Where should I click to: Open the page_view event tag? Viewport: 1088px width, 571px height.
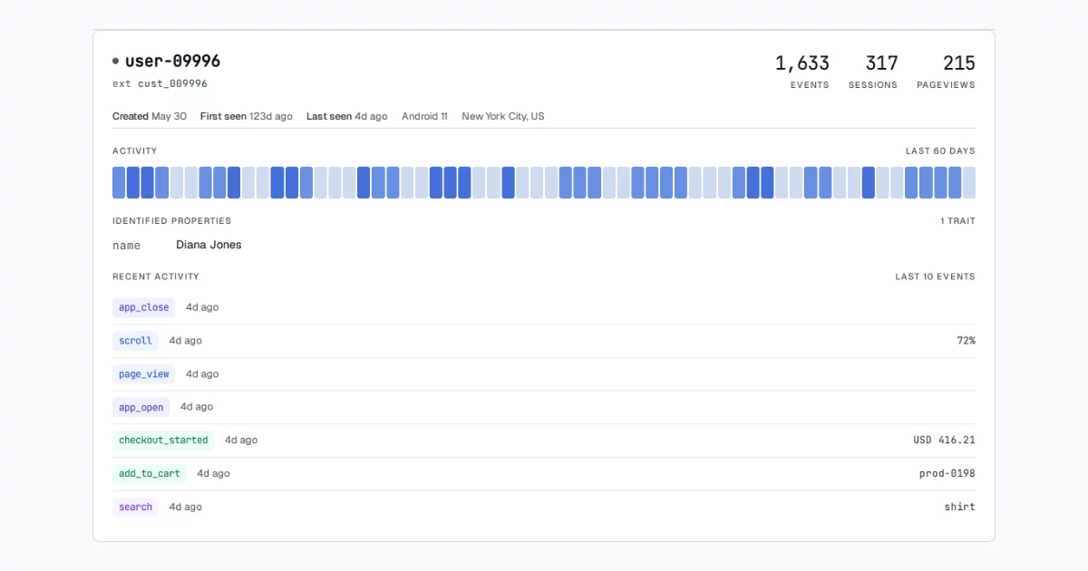tap(143, 373)
